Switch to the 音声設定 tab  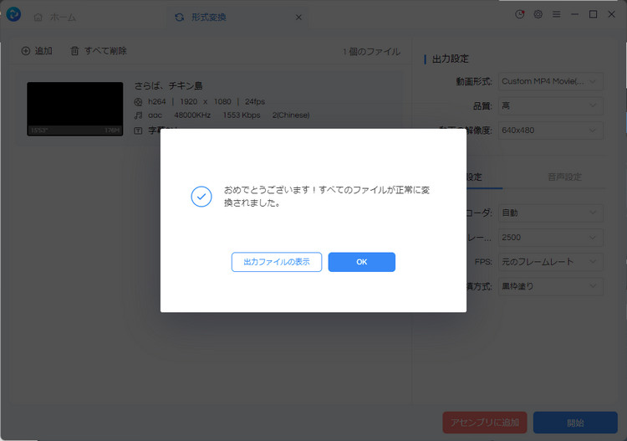click(564, 177)
